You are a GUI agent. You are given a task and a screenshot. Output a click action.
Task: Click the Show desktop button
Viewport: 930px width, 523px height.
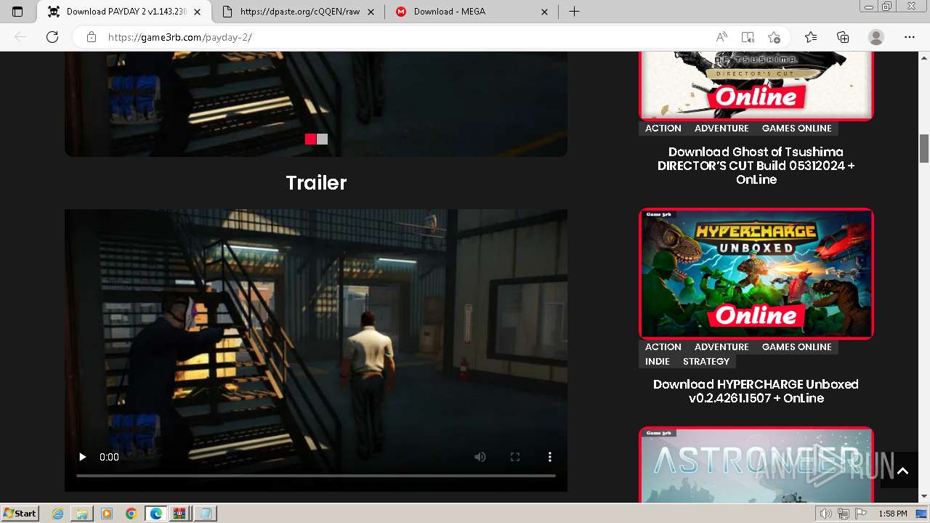(922, 514)
